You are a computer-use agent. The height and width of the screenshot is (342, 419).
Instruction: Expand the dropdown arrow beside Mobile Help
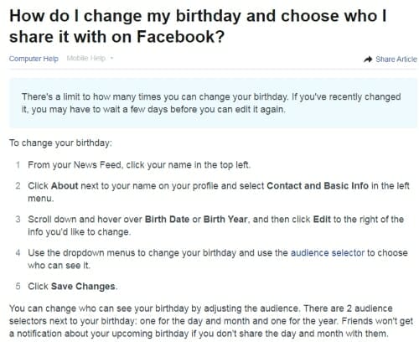point(111,58)
